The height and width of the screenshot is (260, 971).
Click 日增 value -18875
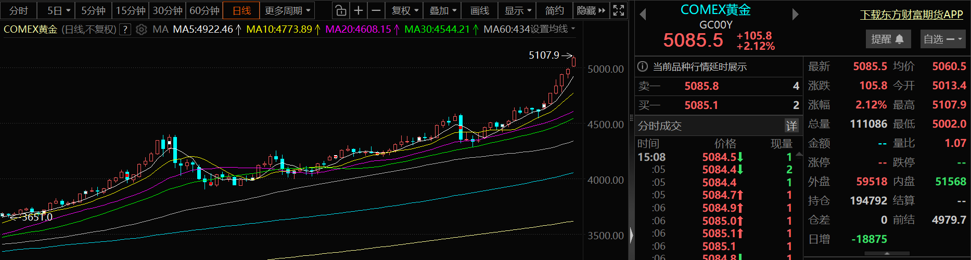point(869,239)
